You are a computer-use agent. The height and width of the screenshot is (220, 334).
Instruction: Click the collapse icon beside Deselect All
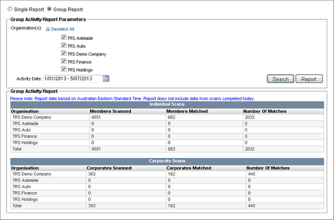48,29
